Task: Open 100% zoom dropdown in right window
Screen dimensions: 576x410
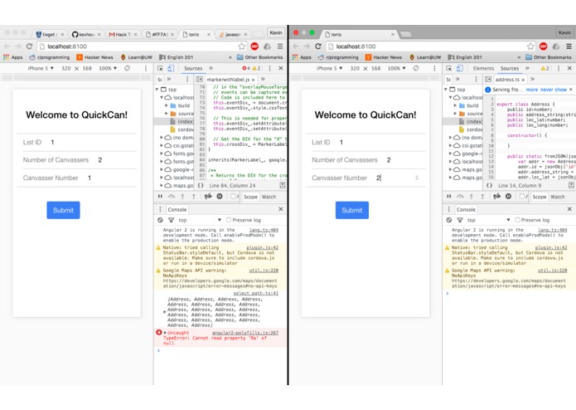Action: click(x=396, y=68)
